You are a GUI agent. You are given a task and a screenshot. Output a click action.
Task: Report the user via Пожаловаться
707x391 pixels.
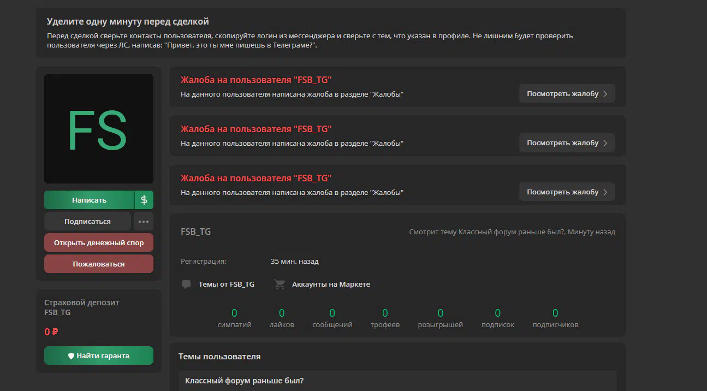(99, 264)
